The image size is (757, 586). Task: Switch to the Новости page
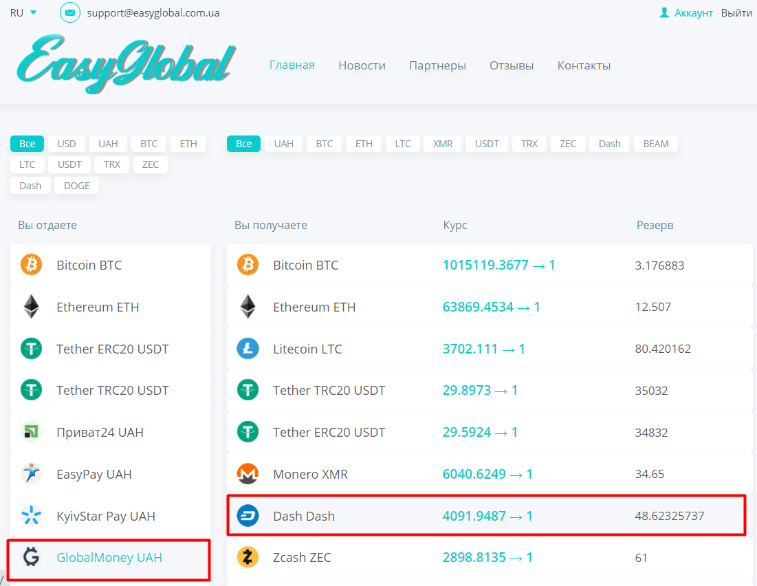[x=362, y=65]
